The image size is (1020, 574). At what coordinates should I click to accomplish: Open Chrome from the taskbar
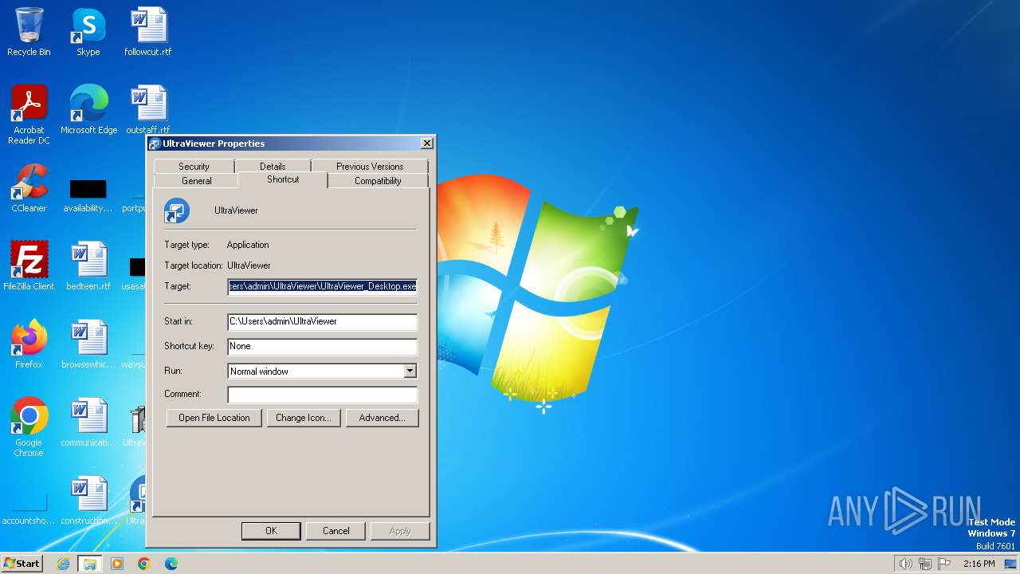(144, 564)
